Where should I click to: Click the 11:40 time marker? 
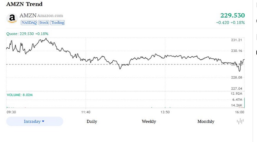(x=86, y=112)
